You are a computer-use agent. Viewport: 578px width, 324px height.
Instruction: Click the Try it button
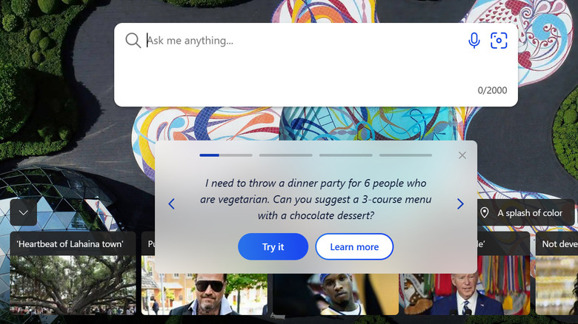pos(273,246)
